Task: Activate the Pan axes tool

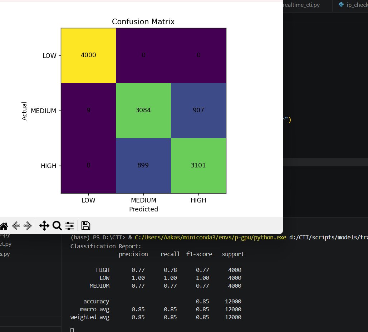Action: [x=44, y=226]
